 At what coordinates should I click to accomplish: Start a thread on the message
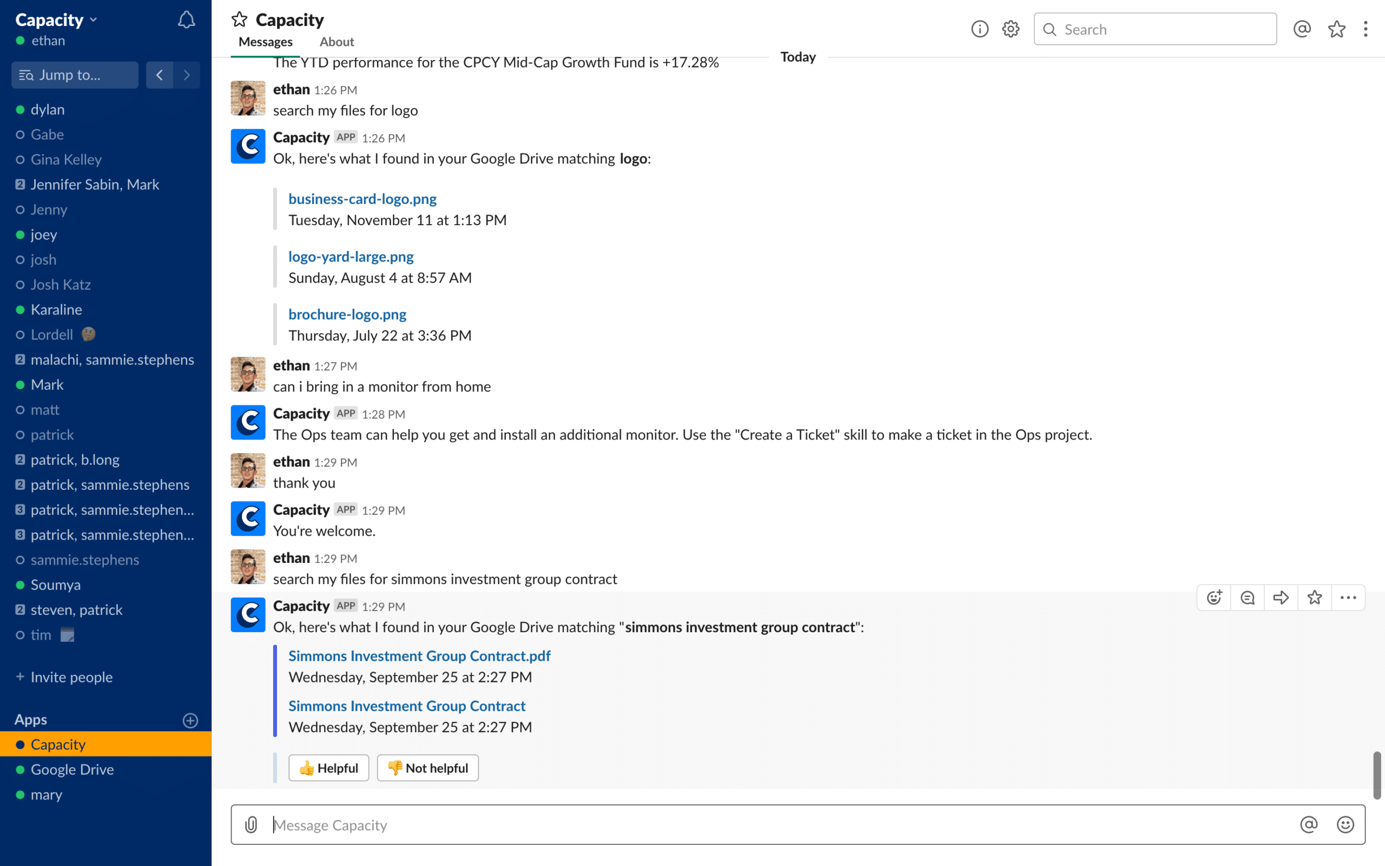click(1248, 598)
